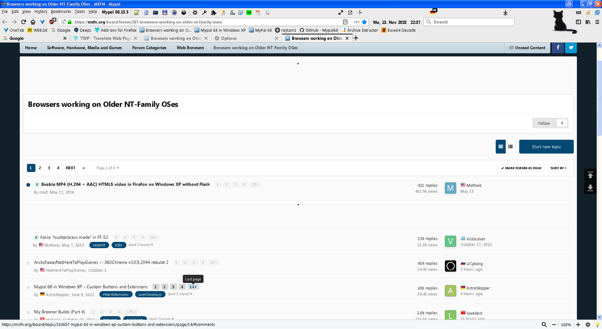Zoom out with the status bar minus button

click(555, 324)
